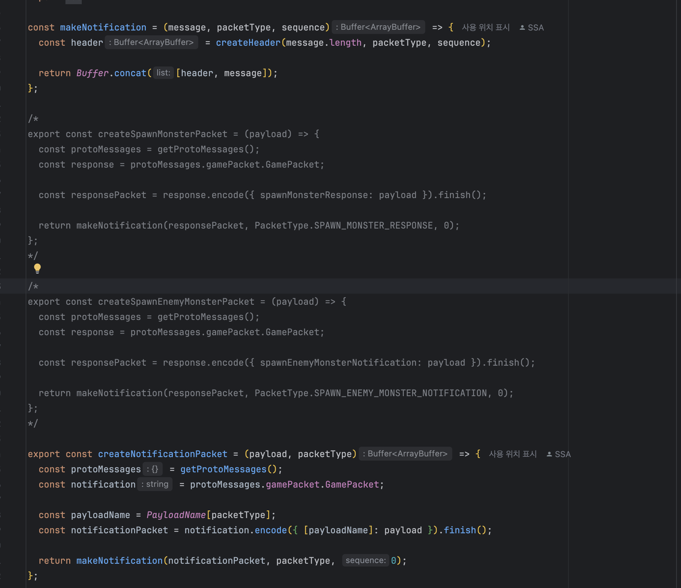Screen dimensions: 681x588
Task: Click the italic Buffer identifier before .concat
Action: click(92, 73)
